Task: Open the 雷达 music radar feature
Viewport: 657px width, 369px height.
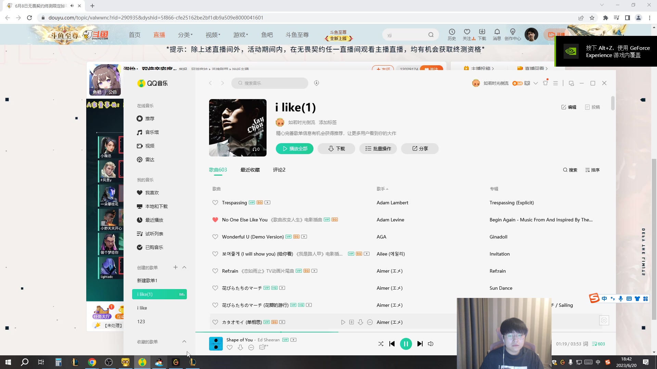Action: [x=150, y=160]
